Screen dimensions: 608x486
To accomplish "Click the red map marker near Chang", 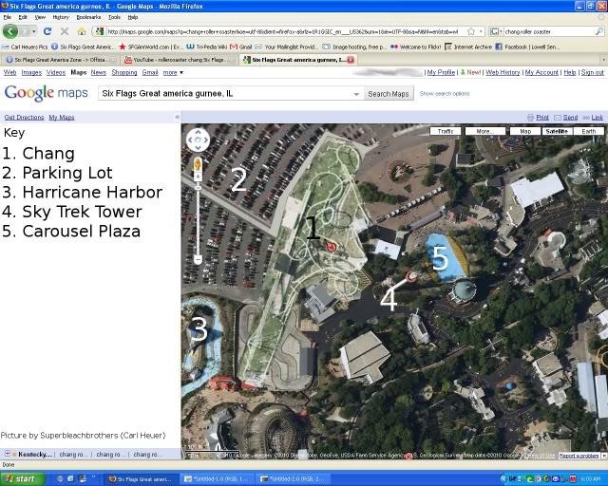I will [x=331, y=247].
